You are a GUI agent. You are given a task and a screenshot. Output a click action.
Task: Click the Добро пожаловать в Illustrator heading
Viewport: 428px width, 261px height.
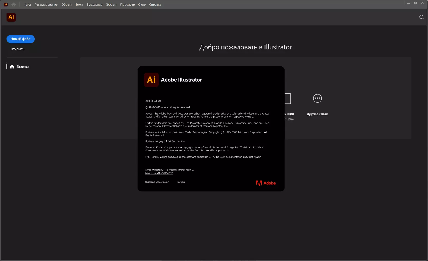(x=246, y=47)
